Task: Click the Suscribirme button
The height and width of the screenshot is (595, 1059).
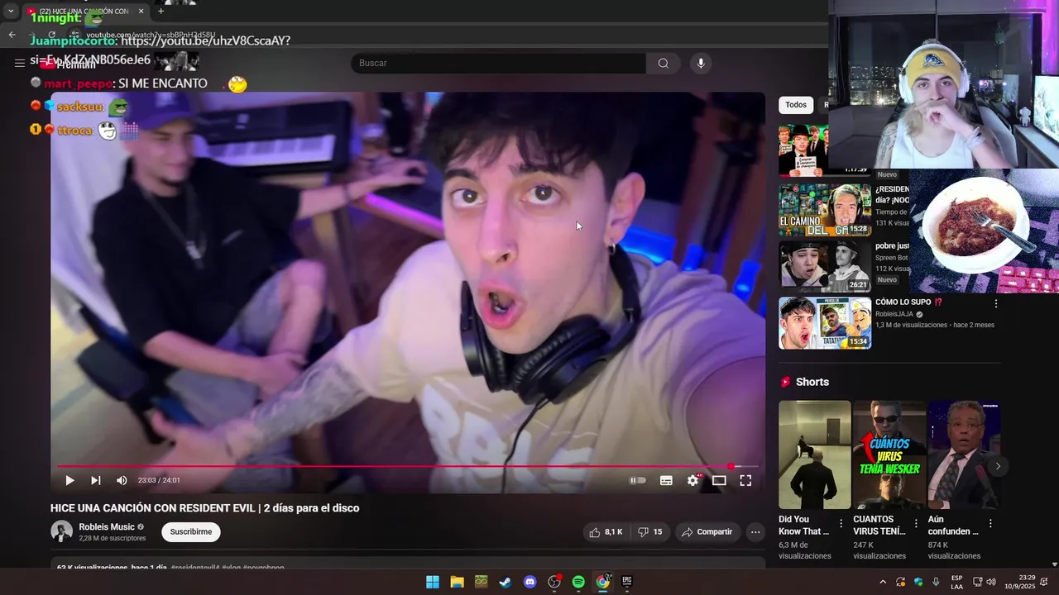Action: pyautogui.click(x=191, y=532)
